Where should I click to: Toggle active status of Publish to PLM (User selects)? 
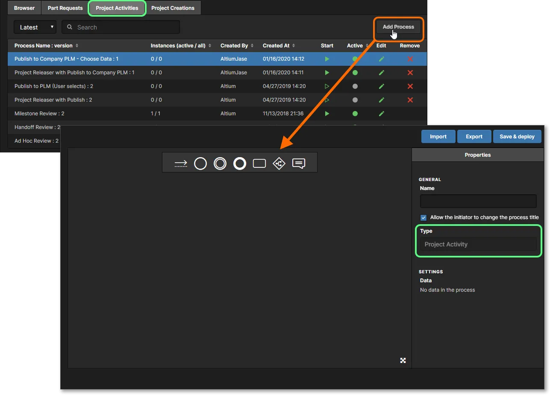(x=355, y=86)
